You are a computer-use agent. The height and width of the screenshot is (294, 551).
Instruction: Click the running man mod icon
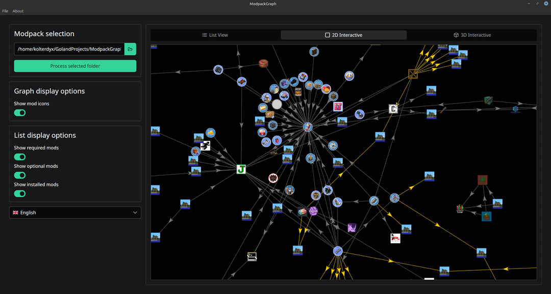click(205, 146)
